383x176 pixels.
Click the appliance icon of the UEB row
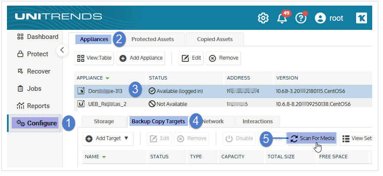[81, 104]
